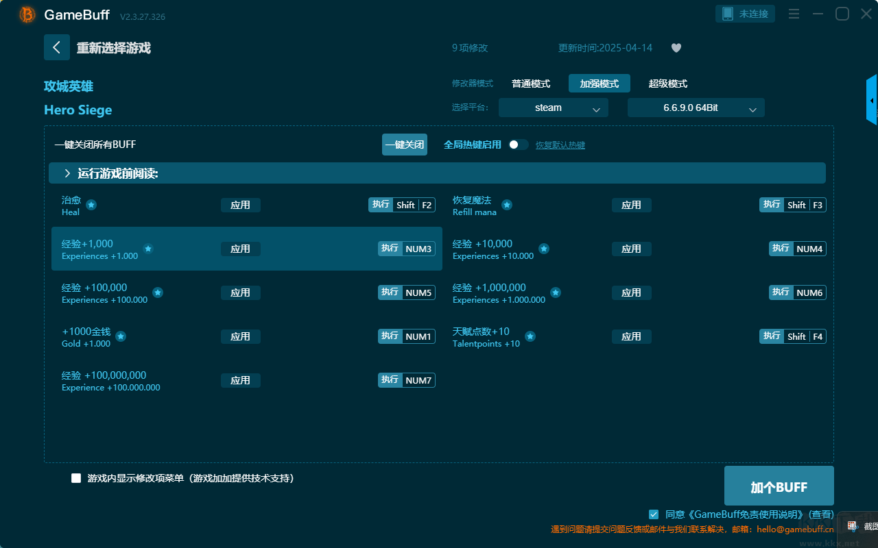Viewport: 878px width, 548px height.
Task: Click the 恢复默认热键 link
Action: pos(560,145)
